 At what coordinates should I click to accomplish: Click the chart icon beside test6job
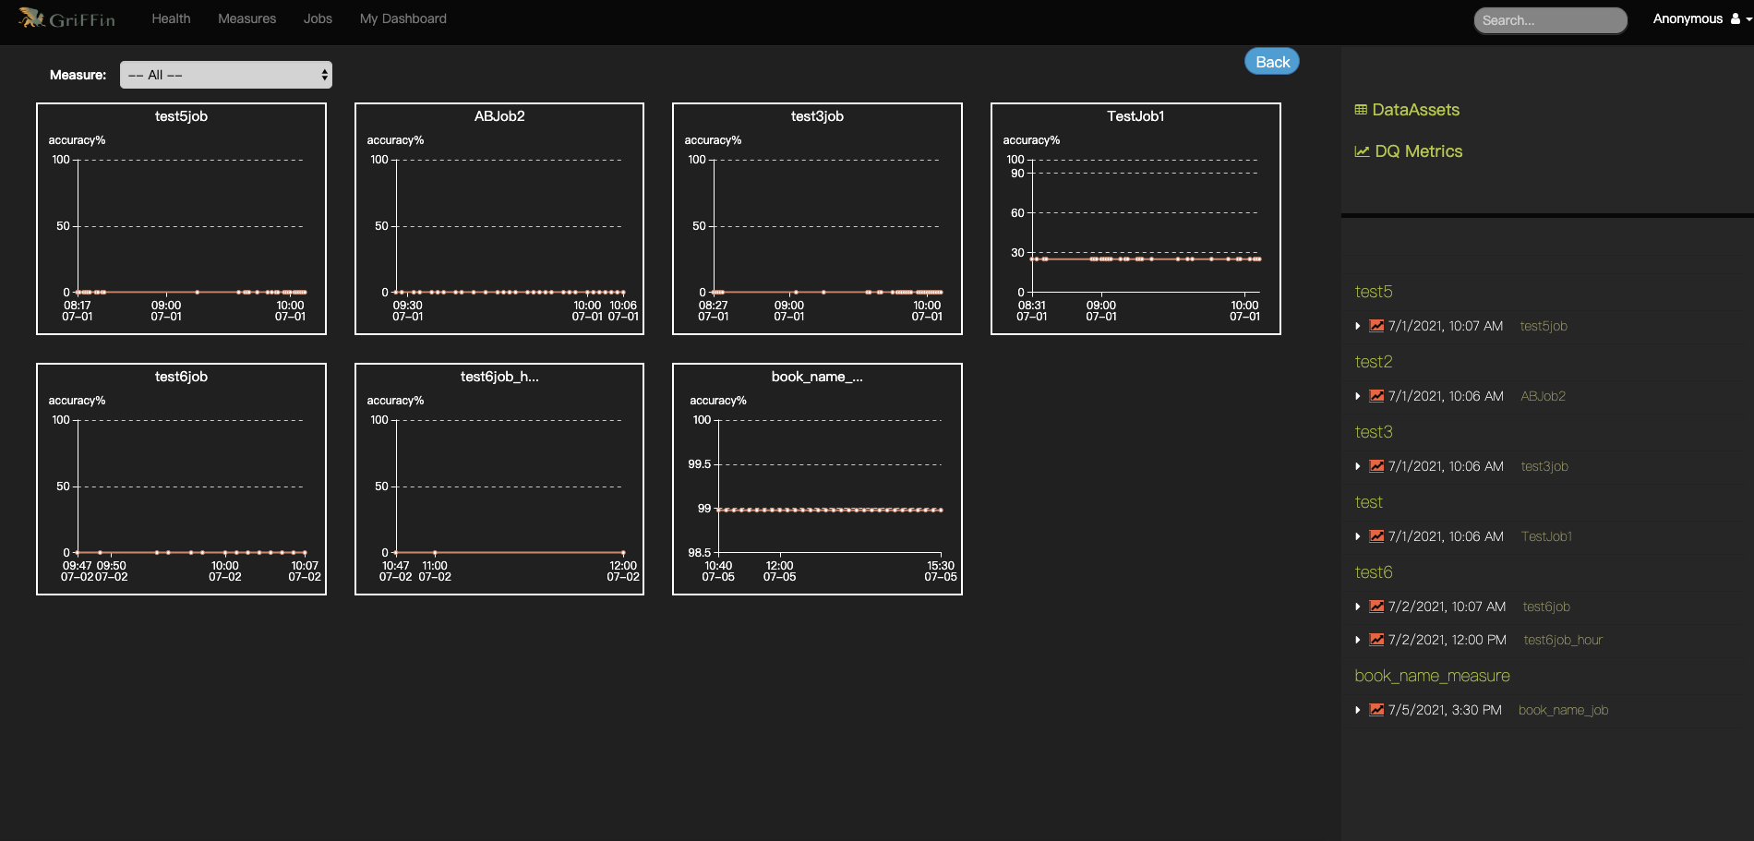tap(1376, 606)
